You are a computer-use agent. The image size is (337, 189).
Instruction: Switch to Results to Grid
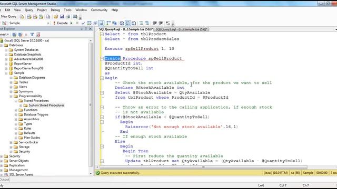click(128, 23)
